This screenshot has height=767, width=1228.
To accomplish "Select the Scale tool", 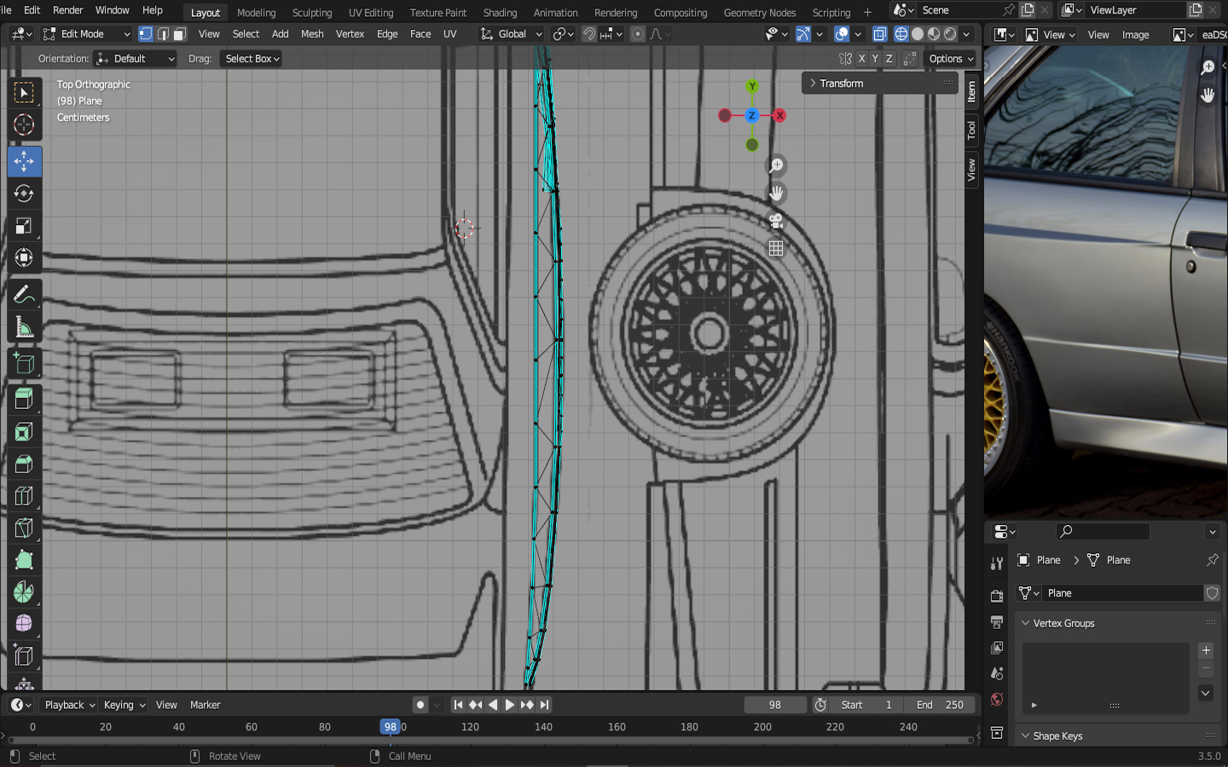I will coord(24,226).
